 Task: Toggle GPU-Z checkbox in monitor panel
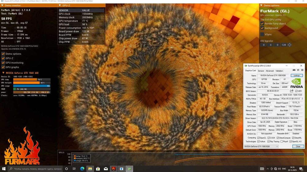(3, 58)
